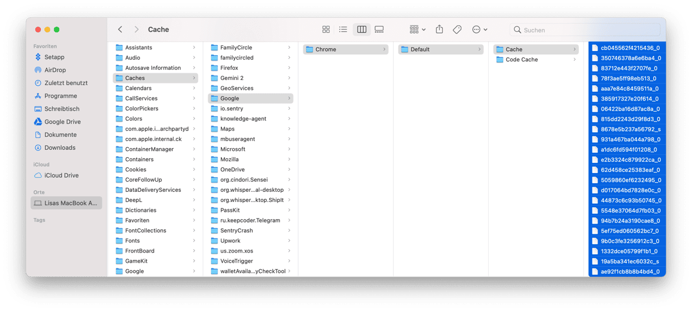Select Lisas MacBook A... in sidebar

[x=66, y=203]
